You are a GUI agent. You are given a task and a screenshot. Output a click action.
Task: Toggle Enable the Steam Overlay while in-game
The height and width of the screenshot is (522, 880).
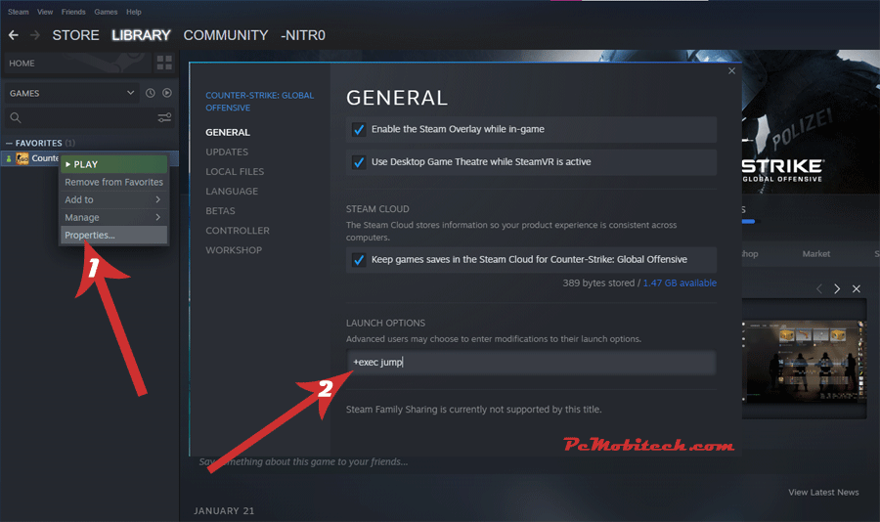tap(359, 130)
